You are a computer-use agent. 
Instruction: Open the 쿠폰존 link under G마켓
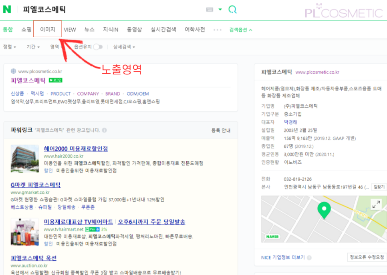click(x=88, y=207)
